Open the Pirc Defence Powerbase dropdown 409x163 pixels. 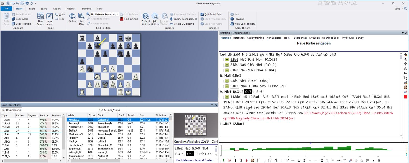118,14
